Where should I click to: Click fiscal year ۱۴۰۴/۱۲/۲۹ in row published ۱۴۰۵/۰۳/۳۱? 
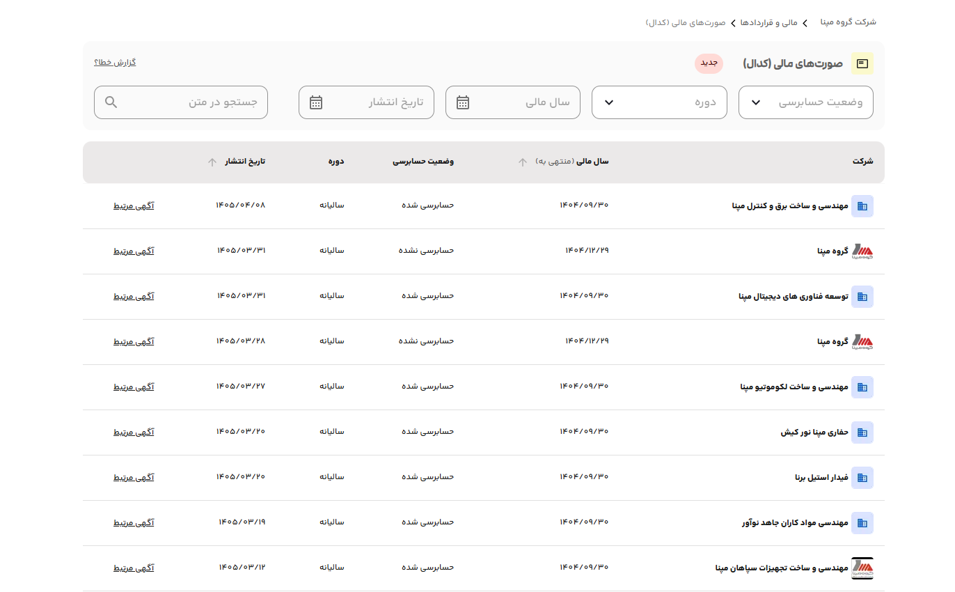[x=587, y=251]
